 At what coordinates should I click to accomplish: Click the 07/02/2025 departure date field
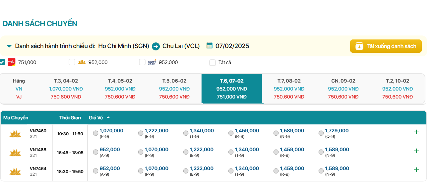point(232,46)
